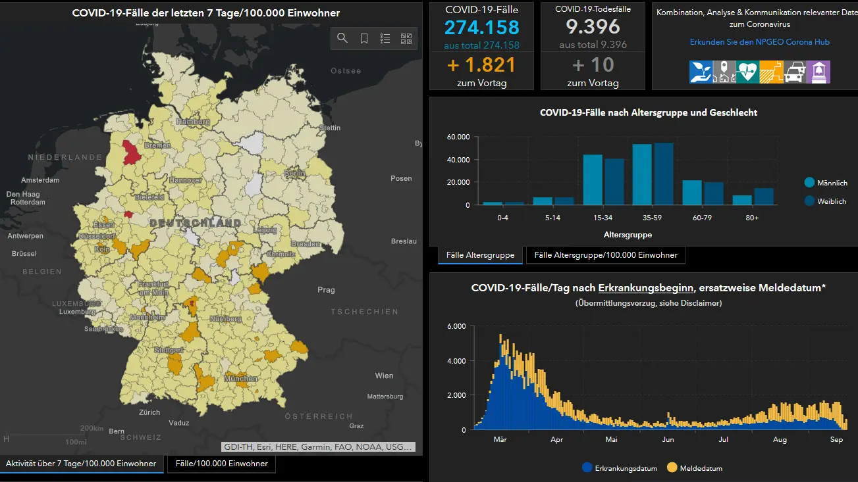858x482 pixels.
Task: Click the Erkrankungsbeginn underlined link in chart title
Action: 645,288
